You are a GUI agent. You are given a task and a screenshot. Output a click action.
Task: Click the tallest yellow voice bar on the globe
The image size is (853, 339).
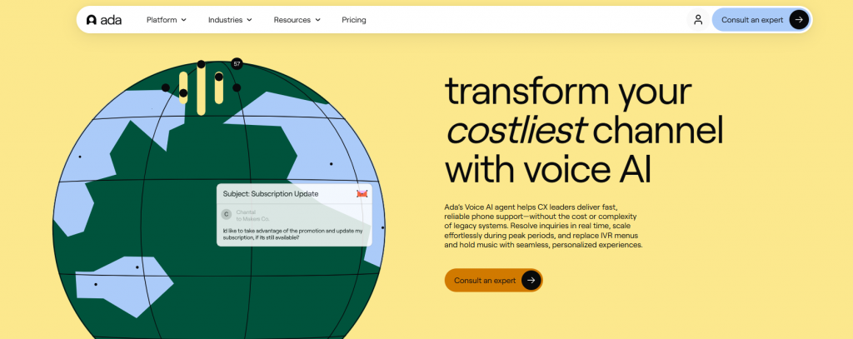(x=202, y=90)
